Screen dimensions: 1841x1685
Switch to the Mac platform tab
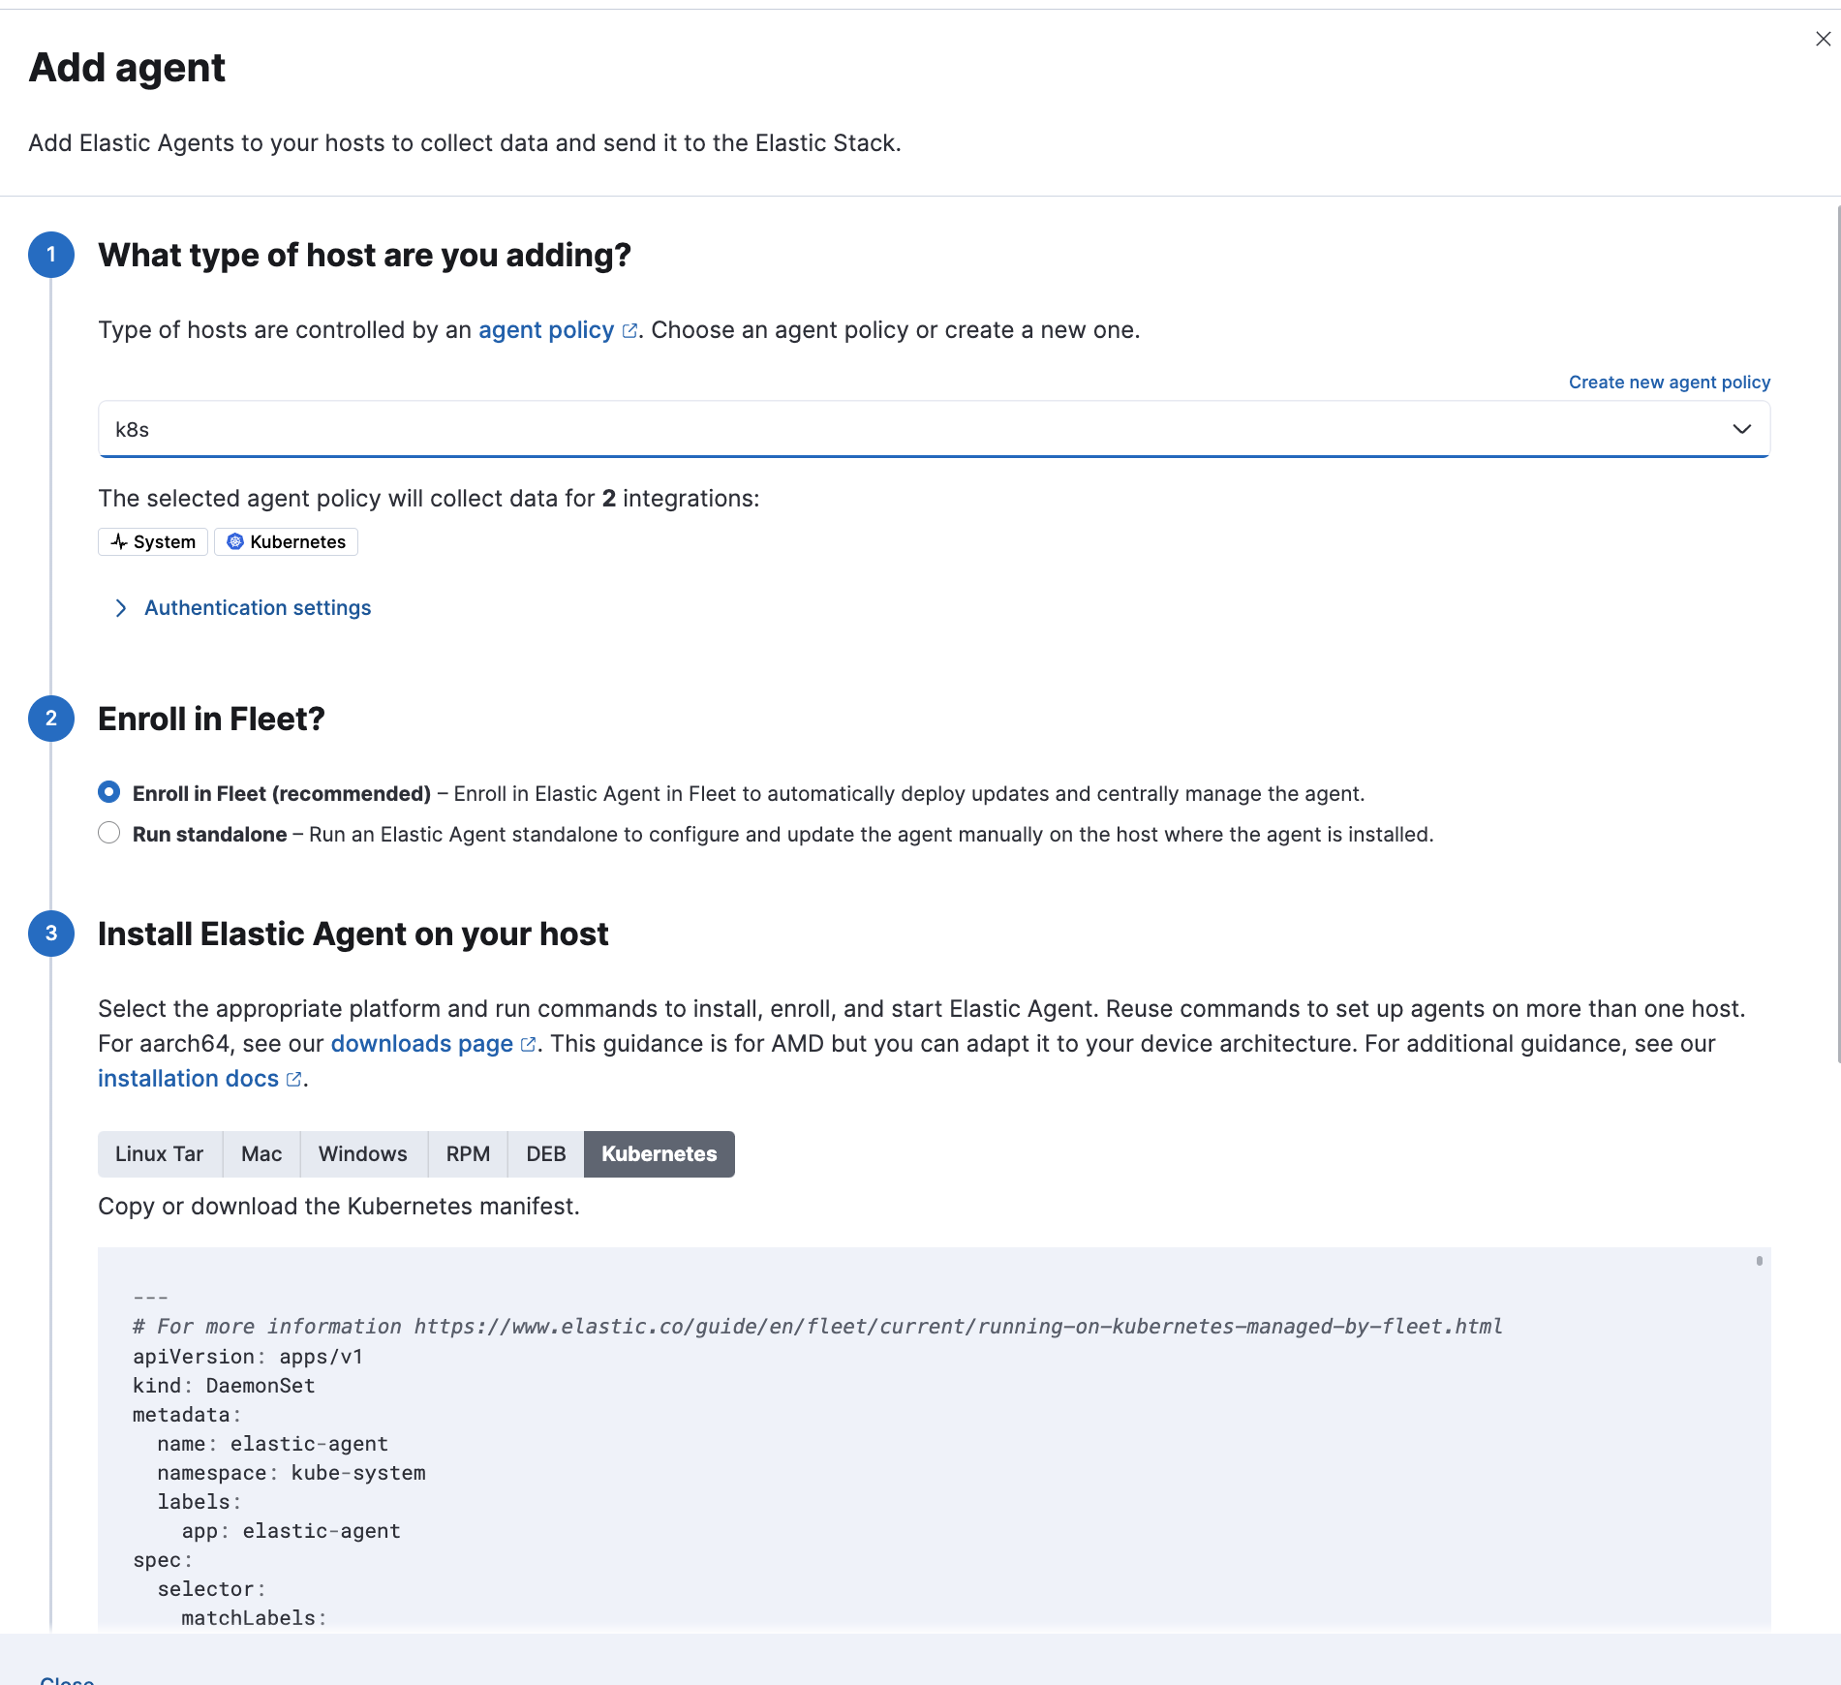click(261, 1153)
